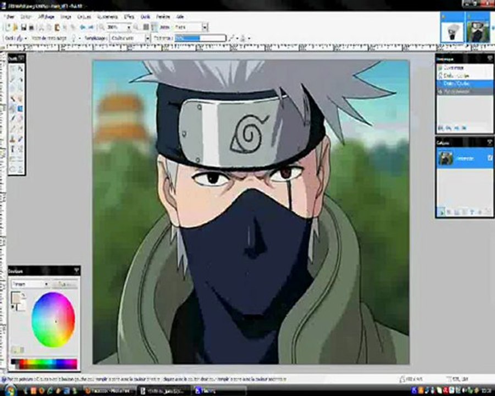Select the Magic Wand tool
495x396 pixels.
click(x=13, y=99)
